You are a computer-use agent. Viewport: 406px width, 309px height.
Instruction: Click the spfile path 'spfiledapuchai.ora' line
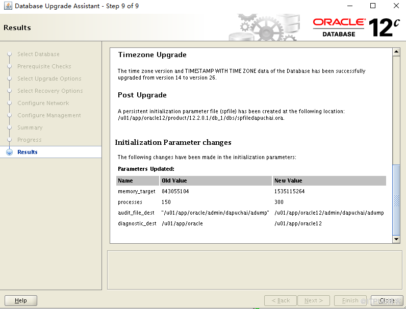201,118
